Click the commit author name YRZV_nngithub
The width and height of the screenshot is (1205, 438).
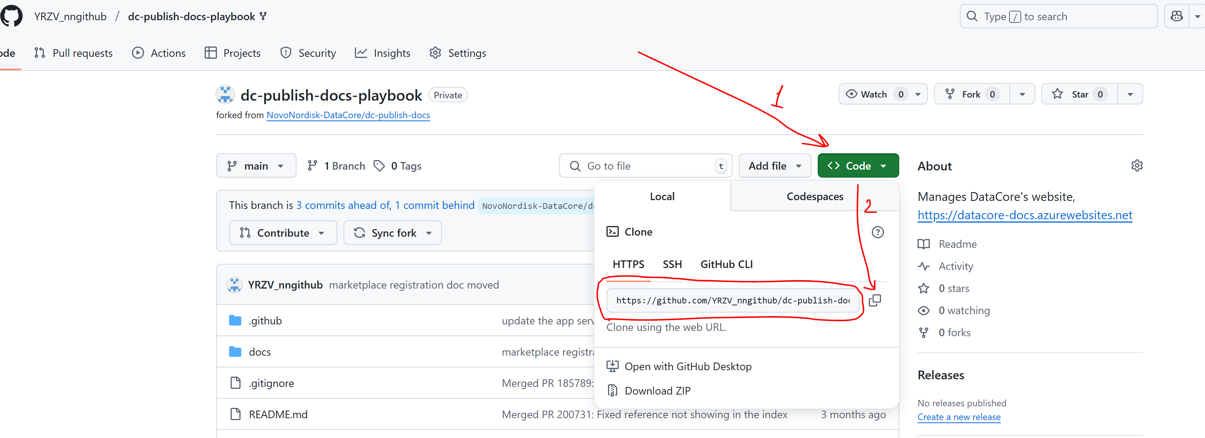pyautogui.click(x=286, y=285)
